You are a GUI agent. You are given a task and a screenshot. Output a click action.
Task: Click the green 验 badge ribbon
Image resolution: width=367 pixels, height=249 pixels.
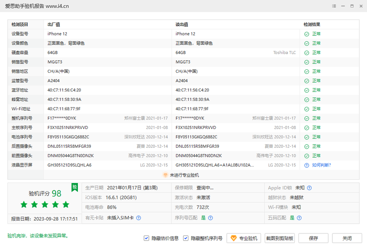75,187
